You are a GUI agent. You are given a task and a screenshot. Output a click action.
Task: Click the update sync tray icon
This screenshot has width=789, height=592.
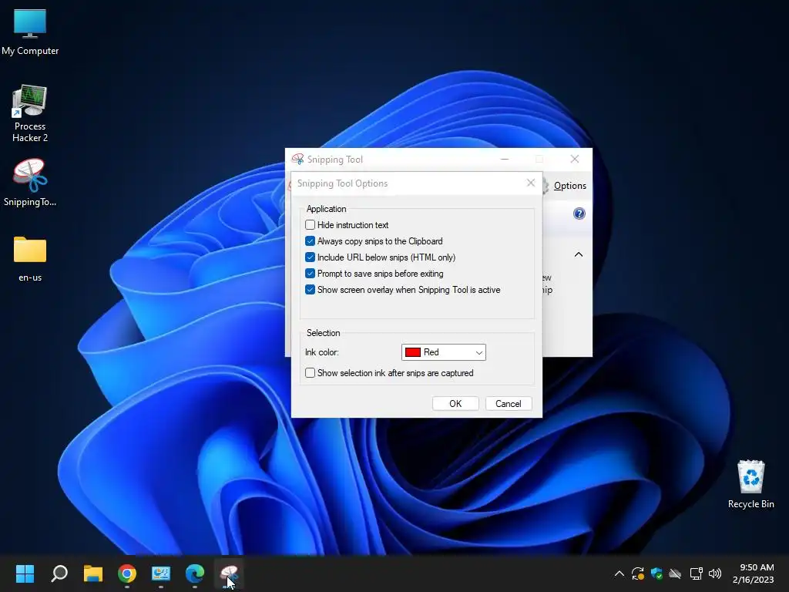[x=638, y=573]
